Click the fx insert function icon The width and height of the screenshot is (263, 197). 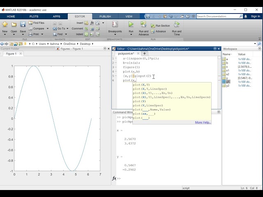coord(92,23)
